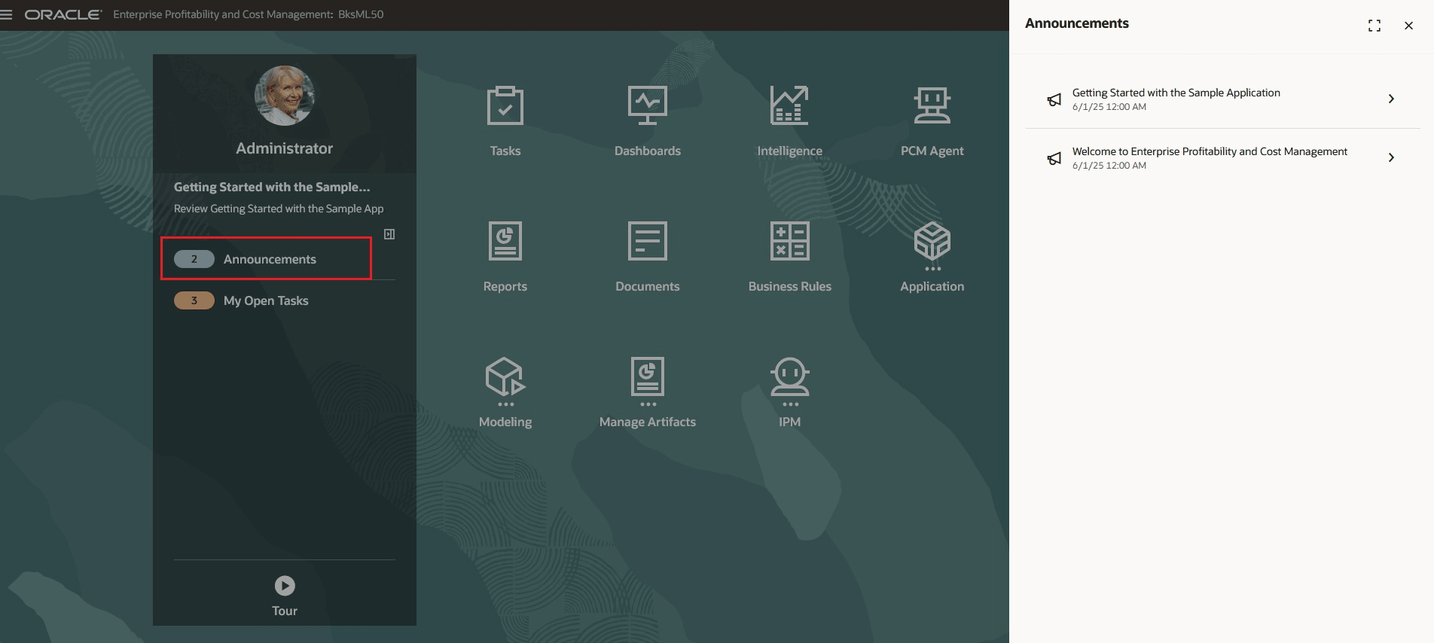
Task: Maximize the Announcements panel
Action: 1375,26
